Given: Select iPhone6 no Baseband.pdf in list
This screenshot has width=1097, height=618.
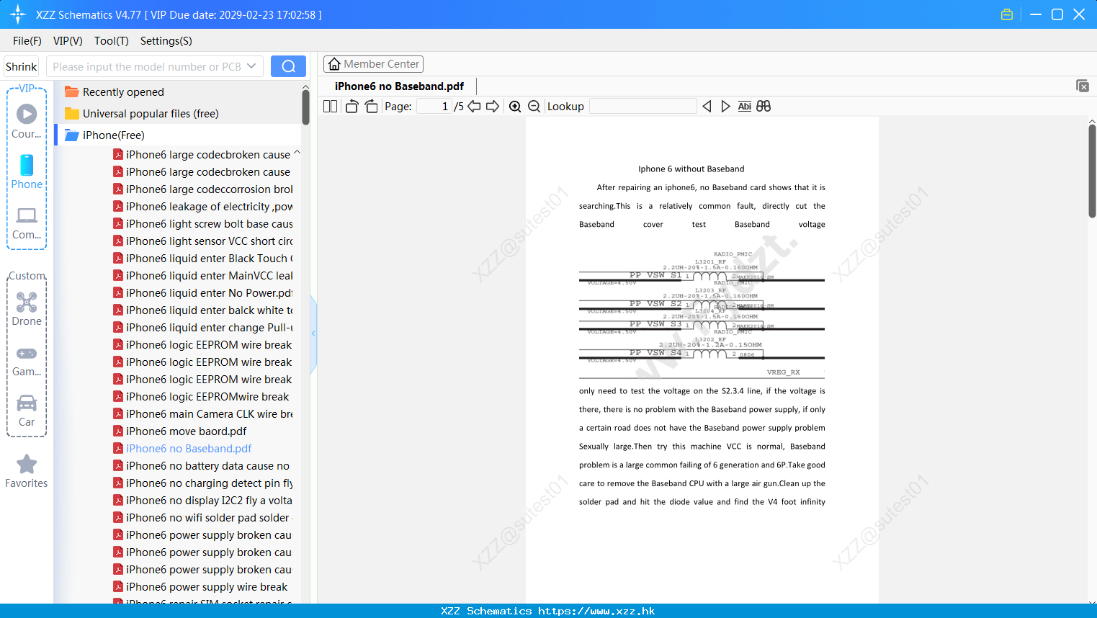Looking at the screenshot, I should (x=182, y=449).
